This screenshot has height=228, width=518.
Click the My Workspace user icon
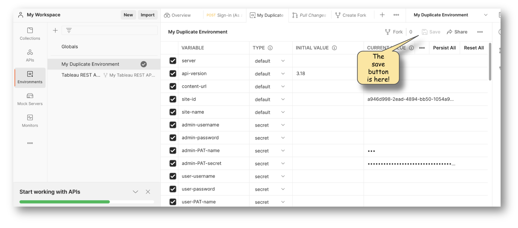[21, 15]
